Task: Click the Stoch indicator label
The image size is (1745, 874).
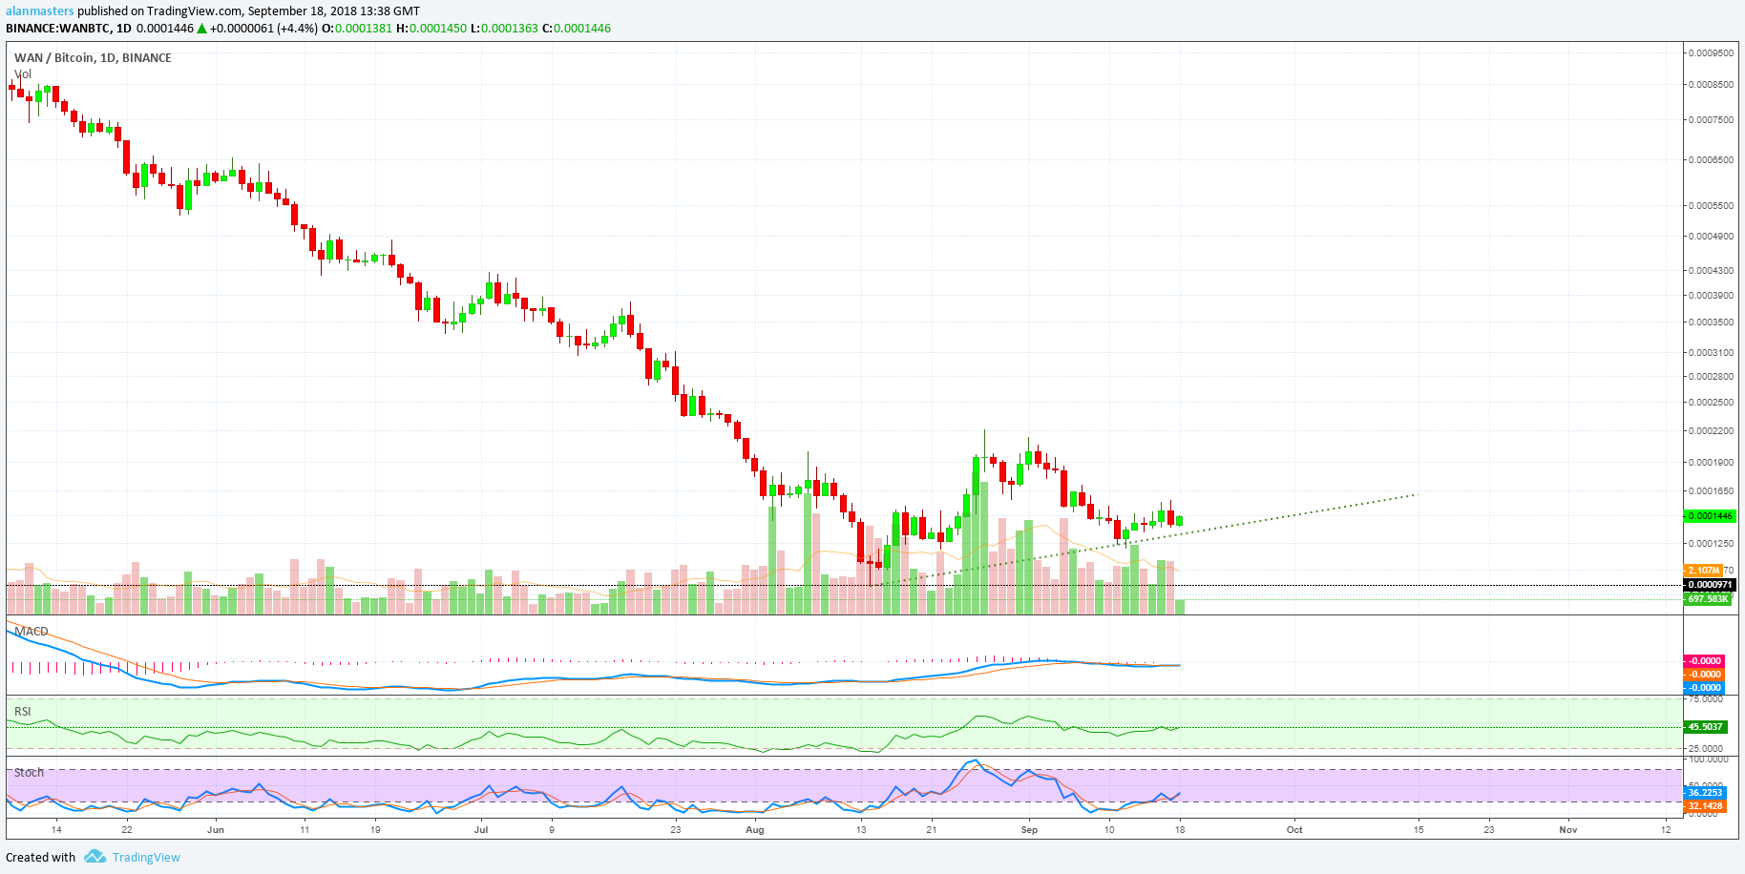Action: [29, 772]
